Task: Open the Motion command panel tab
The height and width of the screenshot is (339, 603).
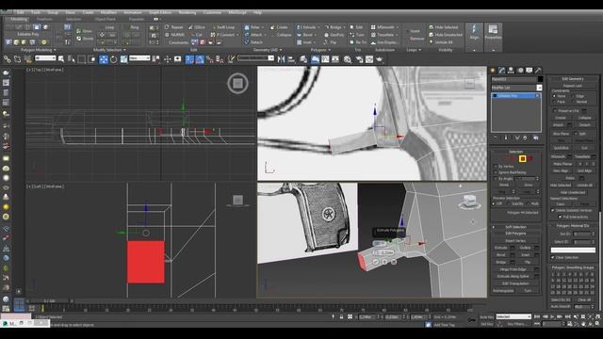Action: point(520,71)
